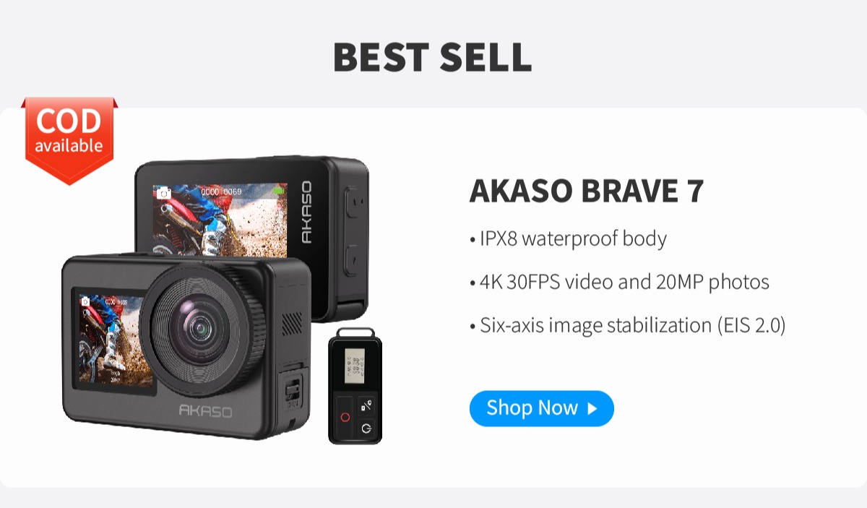Click the rear touchscreen showing motocross rider
Image resolution: width=867 pixels, height=508 pixels.
pos(222,218)
